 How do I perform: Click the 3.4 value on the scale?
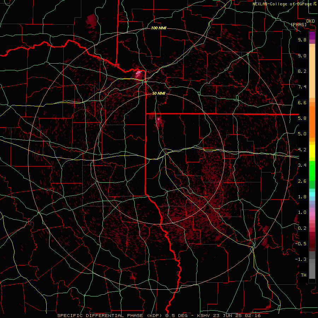302,165
